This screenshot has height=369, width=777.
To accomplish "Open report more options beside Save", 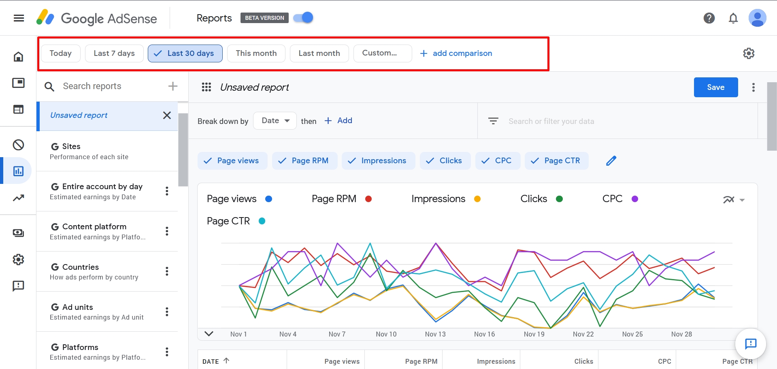I will 753,87.
